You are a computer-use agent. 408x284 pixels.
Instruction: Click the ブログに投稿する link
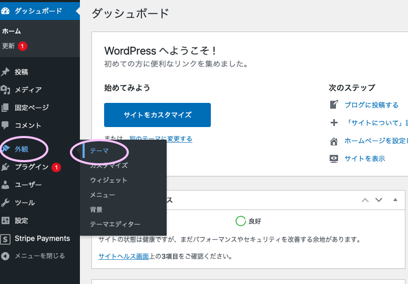371,105
